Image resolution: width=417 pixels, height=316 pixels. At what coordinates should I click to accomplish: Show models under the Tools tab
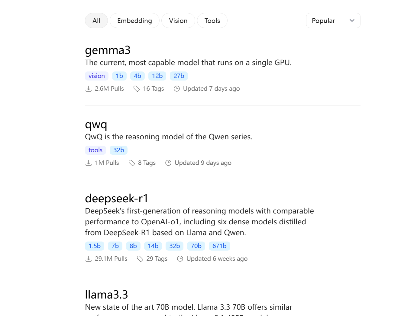(x=212, y=21)
